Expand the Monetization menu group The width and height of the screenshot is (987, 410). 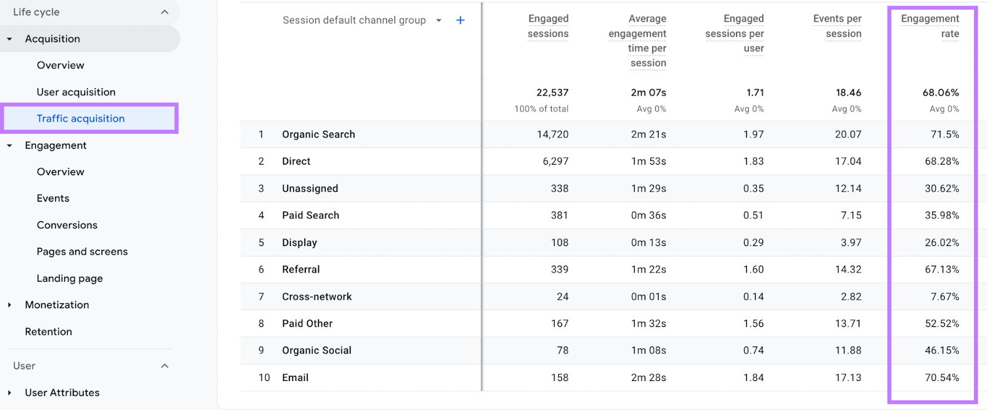10,305
